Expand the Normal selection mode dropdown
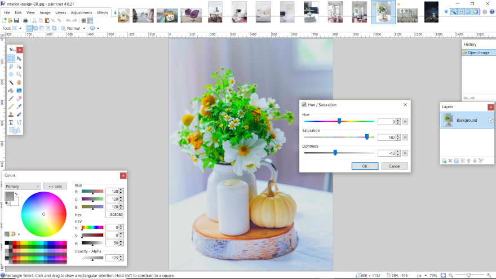 point(83,28)
